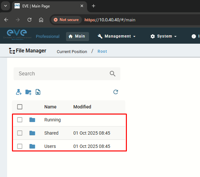Check the Shared folder checkbox
Viewport: 200px width, 177px height.
pos(20,133)
